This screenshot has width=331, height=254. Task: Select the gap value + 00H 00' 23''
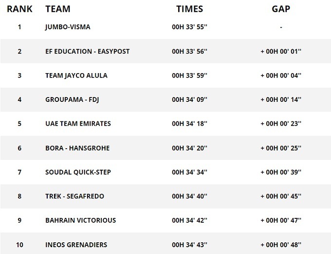tap(281, 123)
